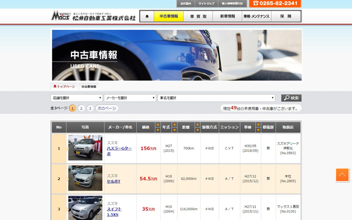Click the 54.5万円 price in row 2

(x=148, y=179)
